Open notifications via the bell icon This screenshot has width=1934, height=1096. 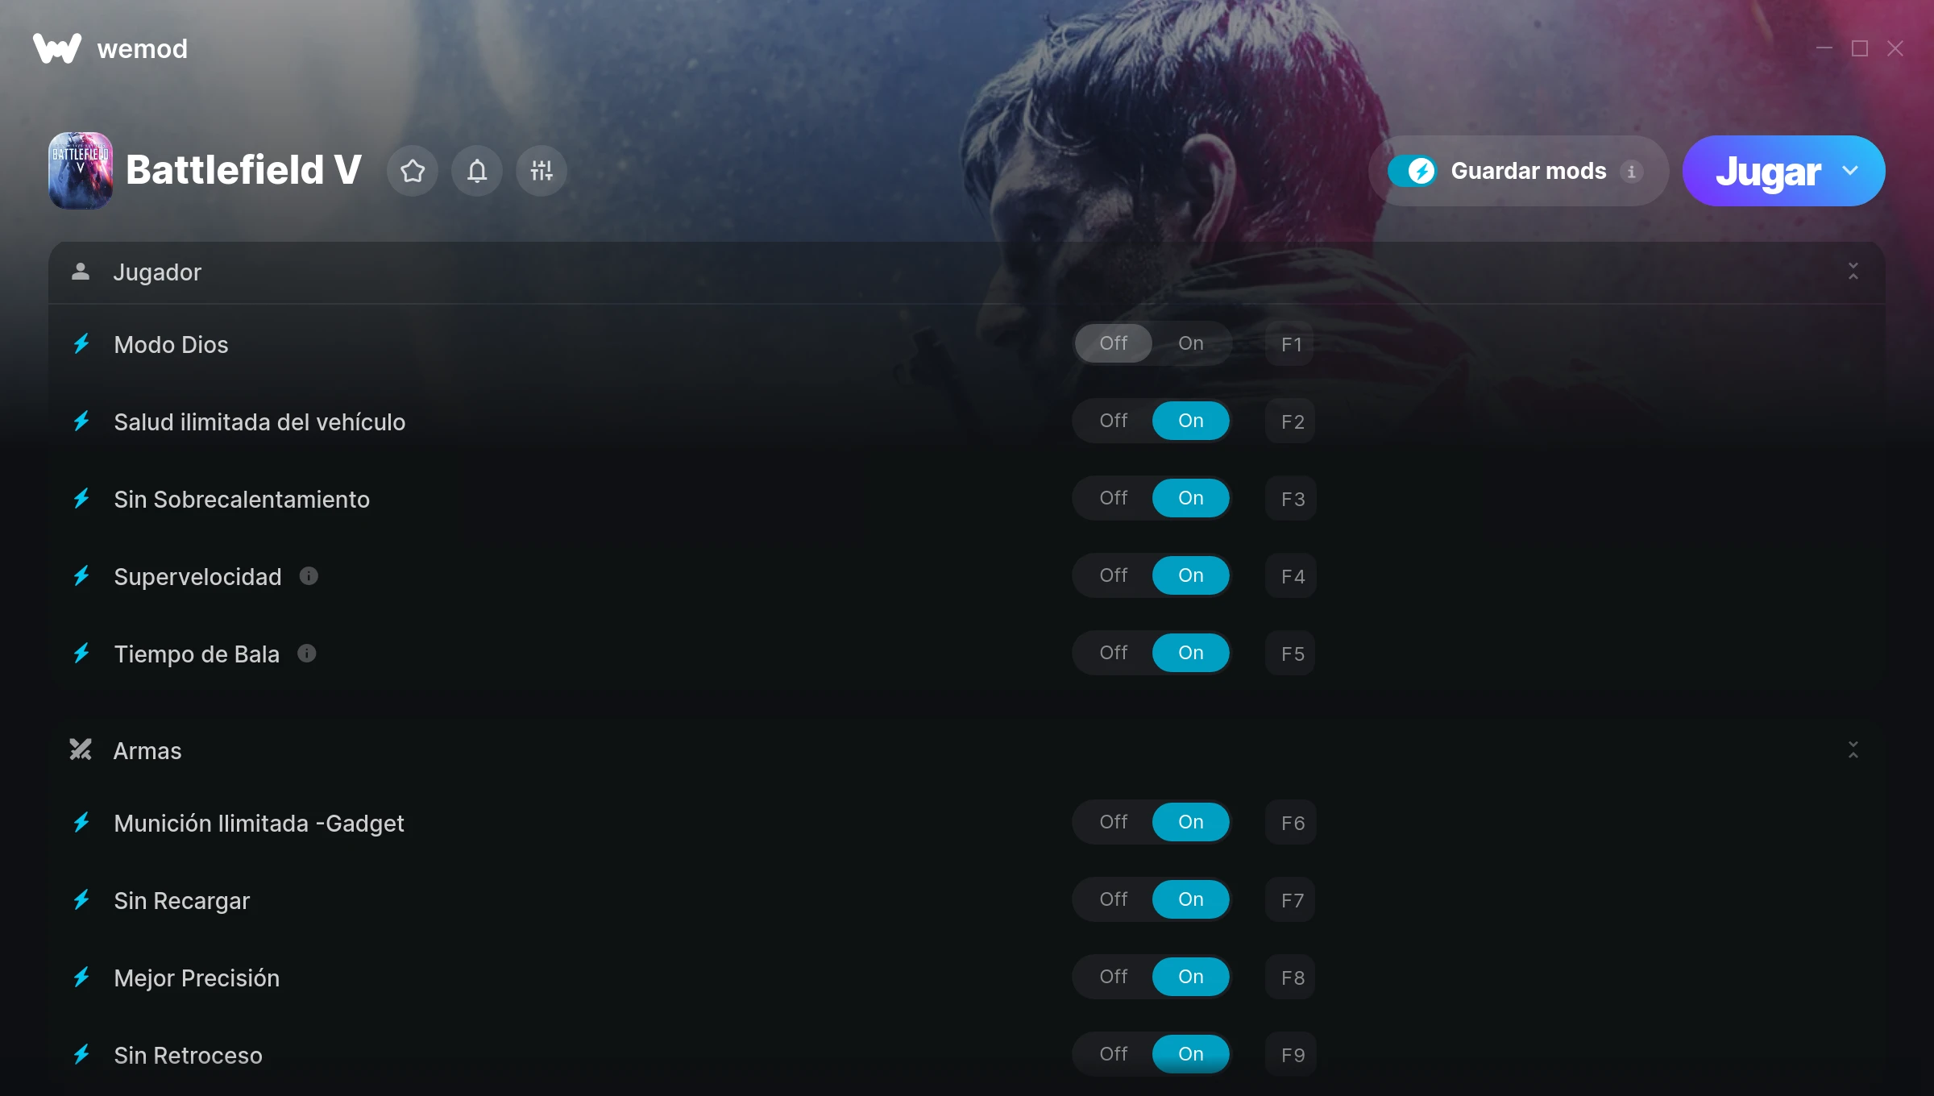coord(477,171)
